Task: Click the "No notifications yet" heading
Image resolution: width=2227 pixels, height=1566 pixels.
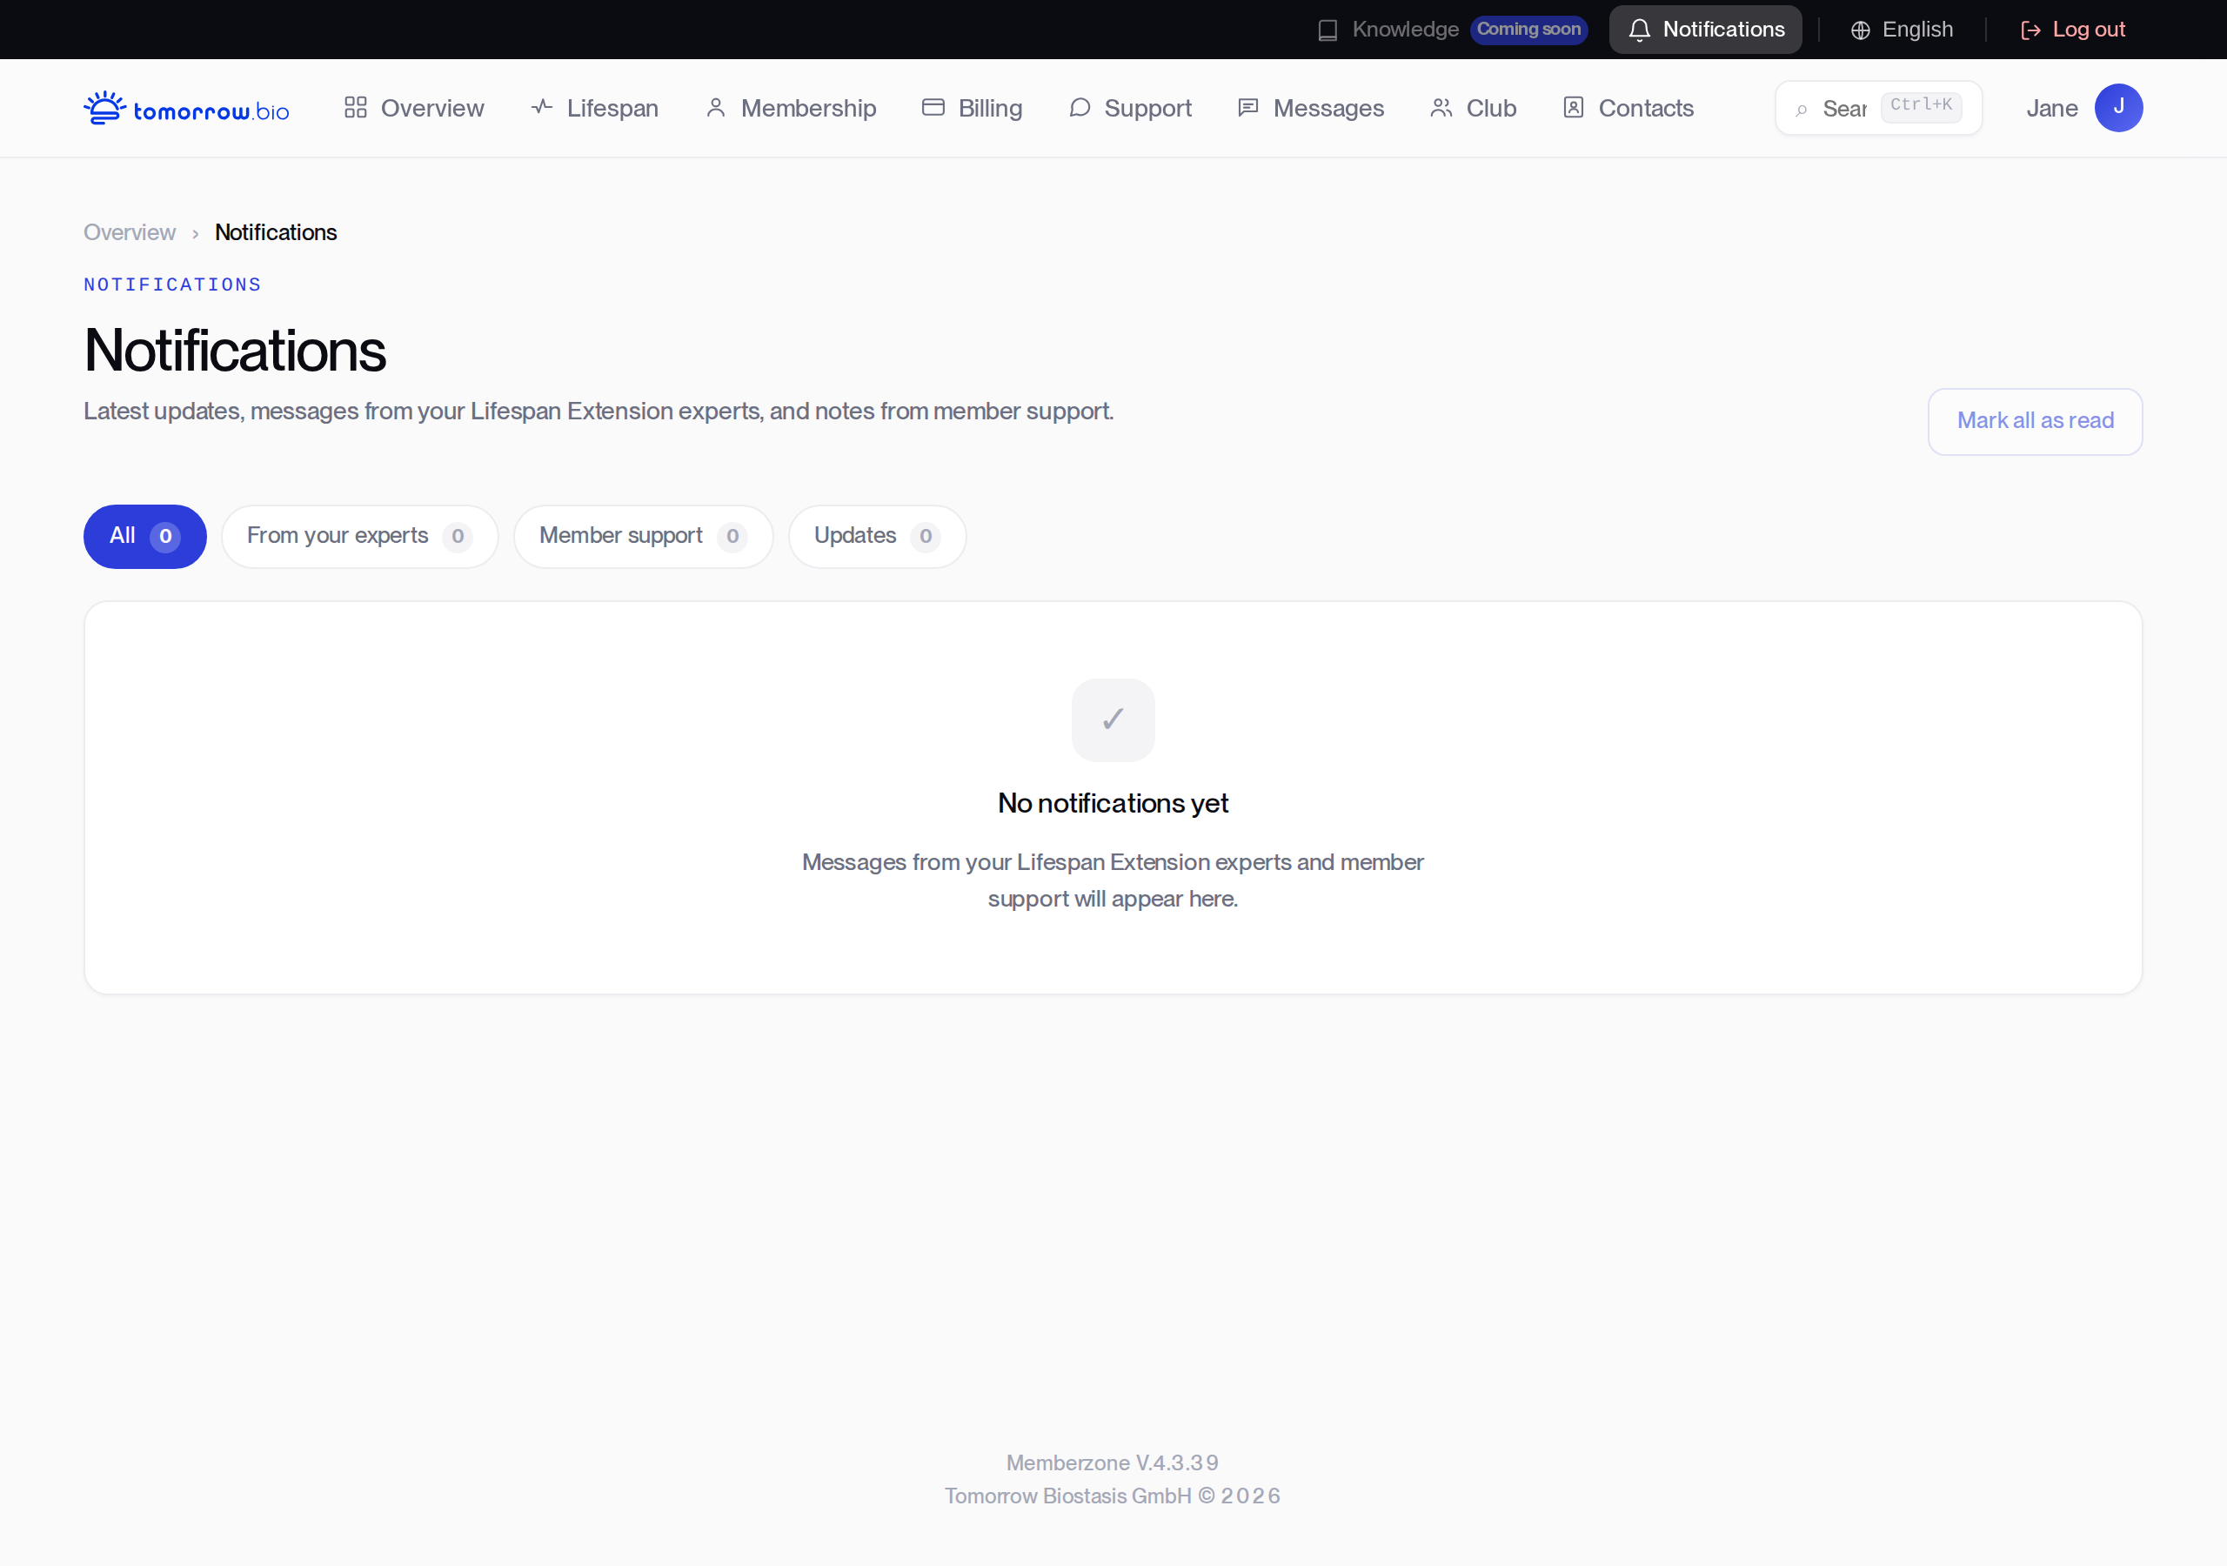Action: pos(1113,803)
